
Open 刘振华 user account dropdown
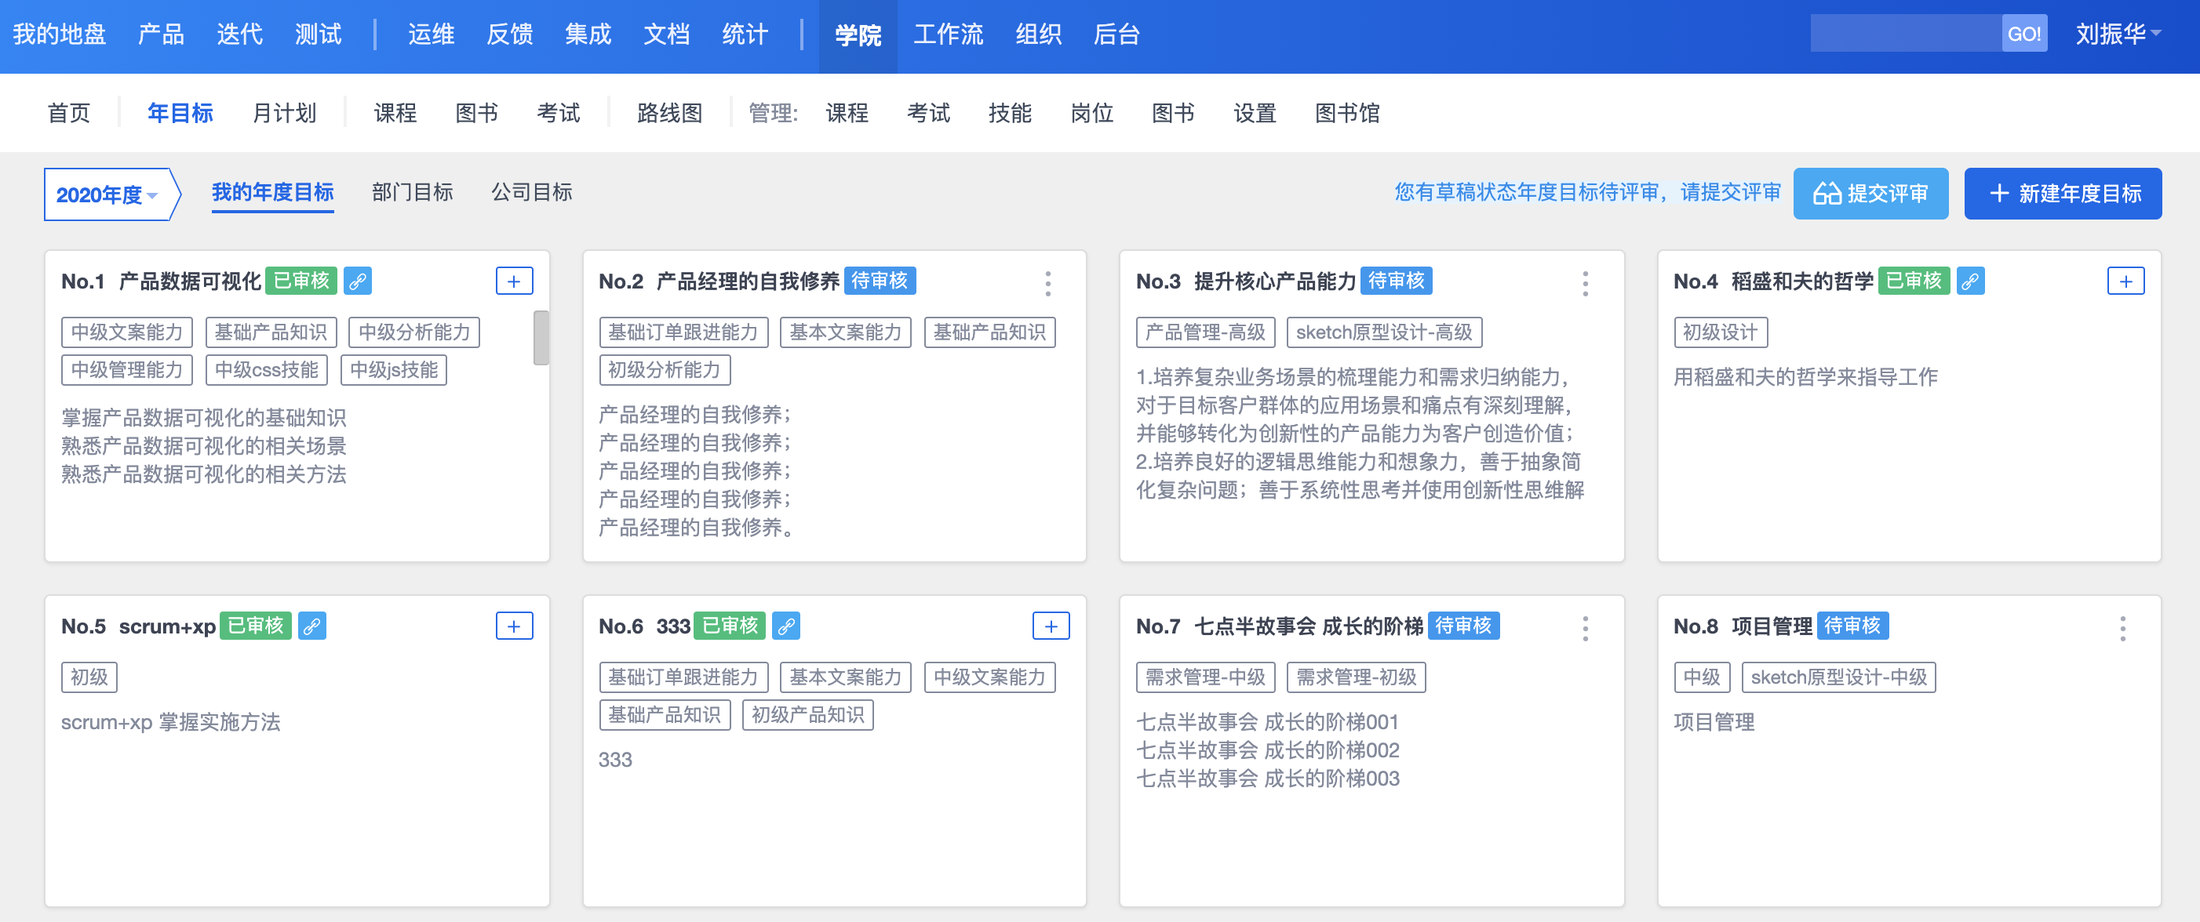pyautogui.click(x=2117, y=34)
